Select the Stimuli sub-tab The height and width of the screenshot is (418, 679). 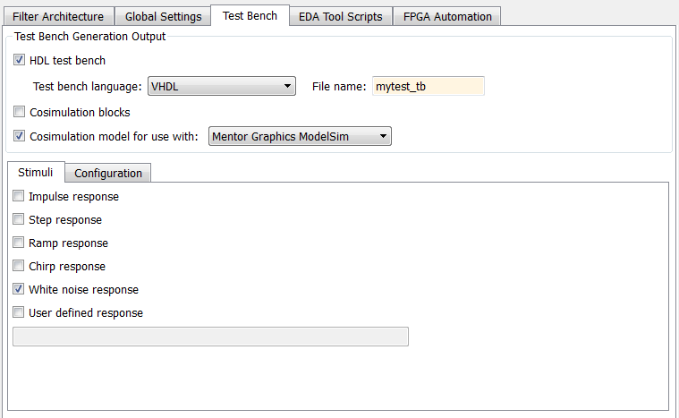(36, 172)
